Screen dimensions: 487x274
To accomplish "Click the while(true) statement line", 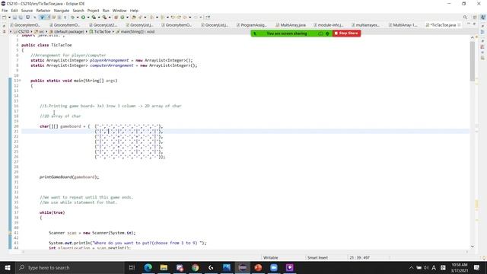I will coord(53,212).
